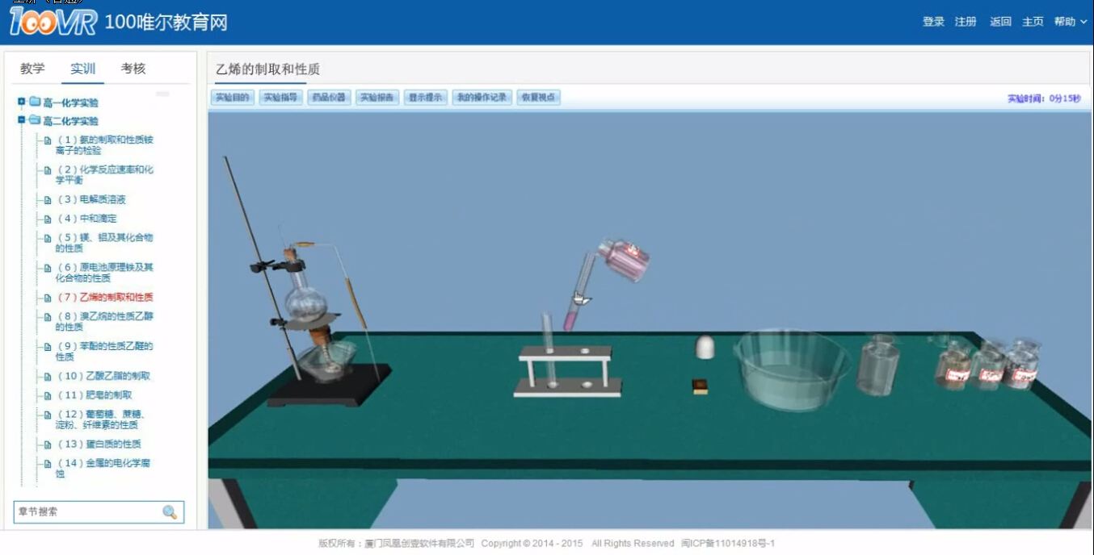
Task: Select the white lamp cap on the table
Action: pyautogui.click(x=705, y=347)
